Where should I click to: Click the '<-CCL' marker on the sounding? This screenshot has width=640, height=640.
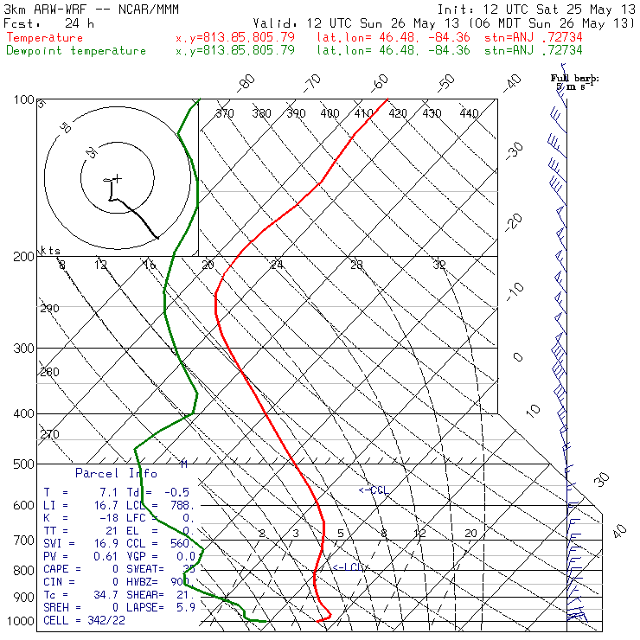[x=374, y=490]
